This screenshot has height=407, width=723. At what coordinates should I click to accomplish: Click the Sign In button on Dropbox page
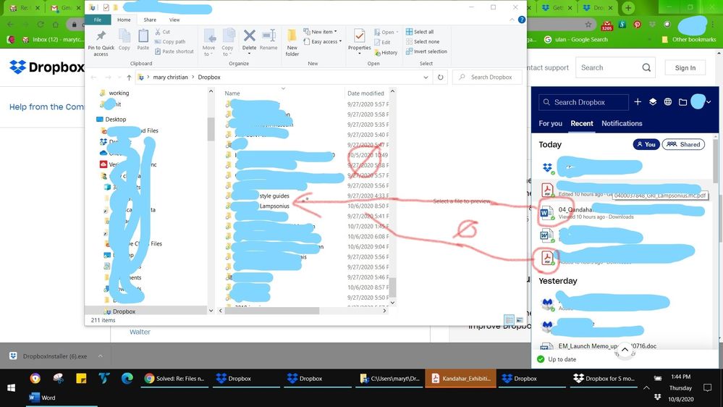pyautogui.click(x=685, y=68)
